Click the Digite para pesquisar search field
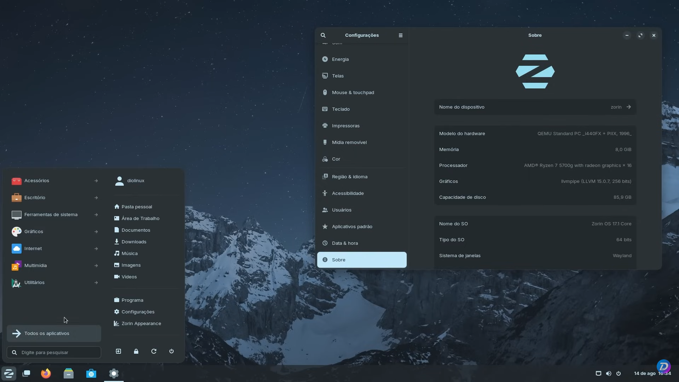Viewport: 679px width, 382px height. (53, 352)
